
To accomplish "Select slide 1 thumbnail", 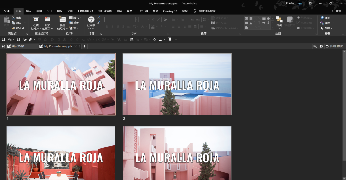I will coord(61,84).
